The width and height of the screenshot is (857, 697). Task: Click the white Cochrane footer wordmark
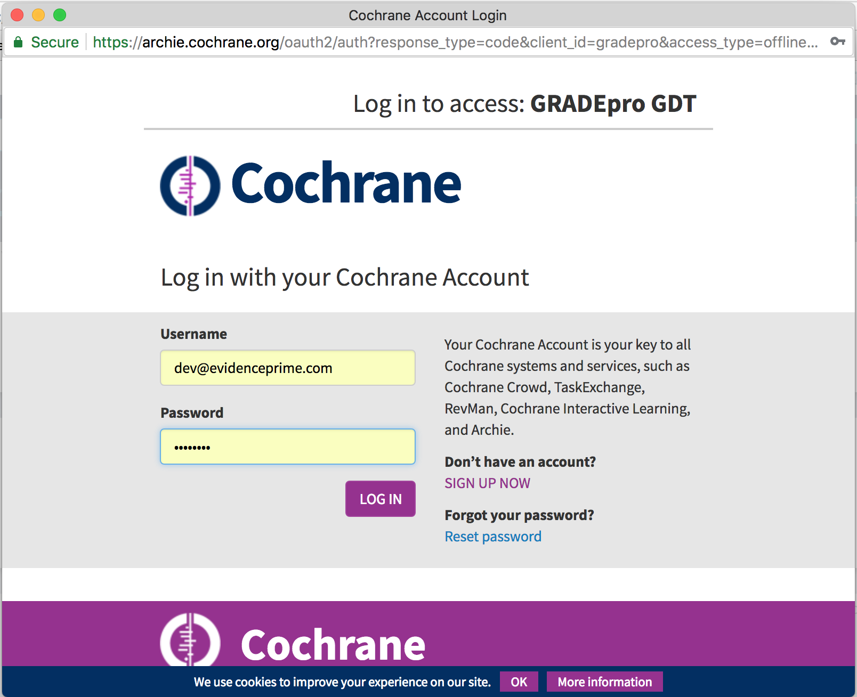click(333, 645)
